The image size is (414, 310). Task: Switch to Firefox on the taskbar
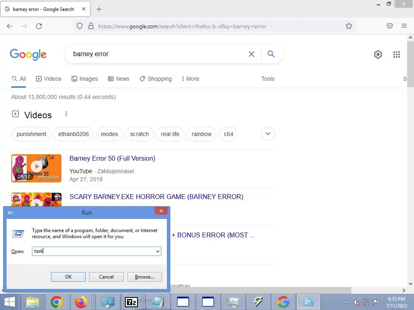(x=81, y=302)
